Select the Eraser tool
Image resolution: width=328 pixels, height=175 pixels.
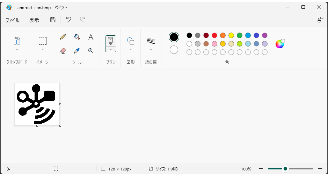point(63,51)
